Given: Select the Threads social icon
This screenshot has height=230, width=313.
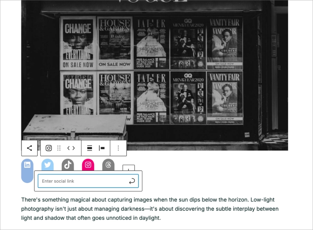Looking at the screenshot, I should pyautogui.click(x=108, y=165).
